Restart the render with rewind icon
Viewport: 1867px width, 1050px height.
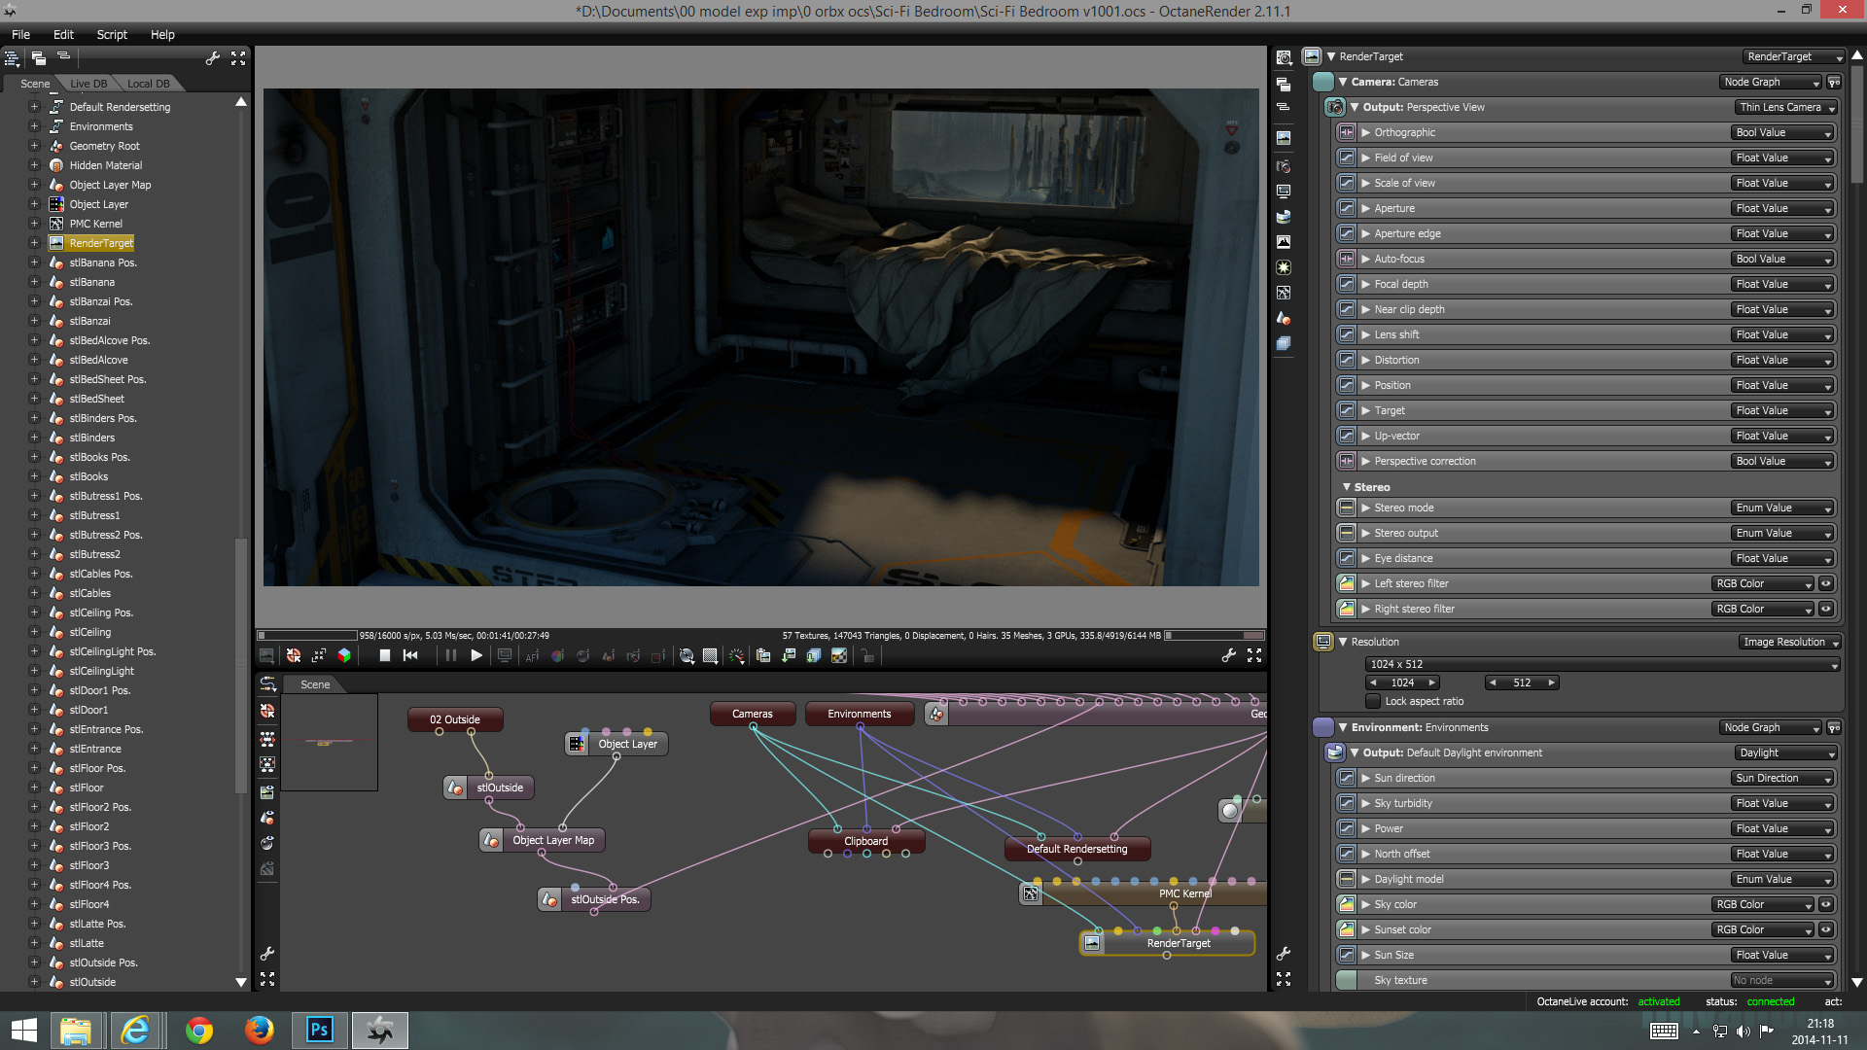[x=410, y=656]
